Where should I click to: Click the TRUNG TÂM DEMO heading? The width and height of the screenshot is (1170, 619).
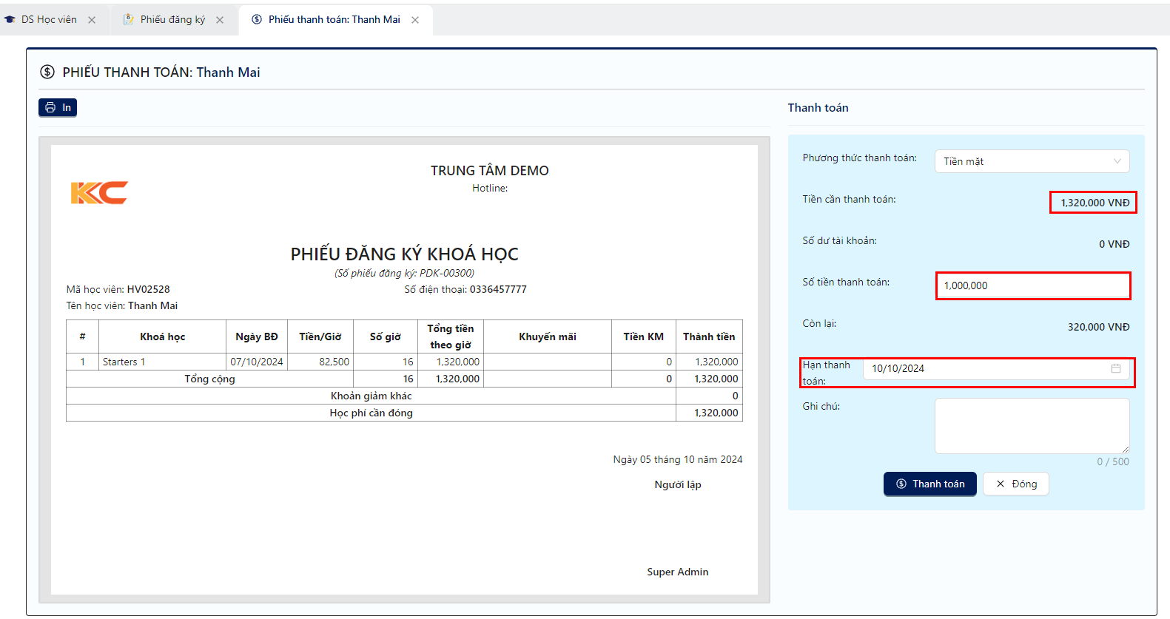point(490,170)
